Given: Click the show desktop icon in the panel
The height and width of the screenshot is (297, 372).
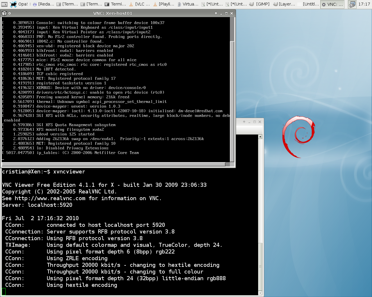Looking at the screenshot, I should pos(4,4).
